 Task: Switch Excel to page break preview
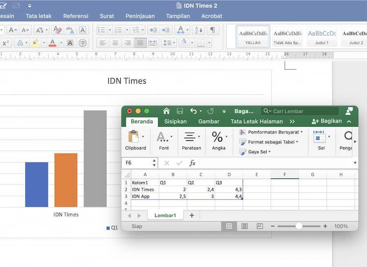(x=260, y=226)
